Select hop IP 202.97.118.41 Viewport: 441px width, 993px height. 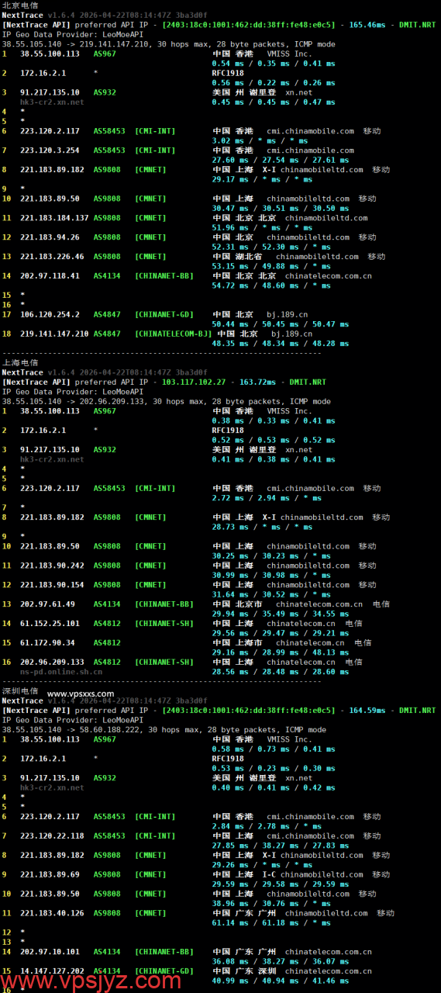50,275
